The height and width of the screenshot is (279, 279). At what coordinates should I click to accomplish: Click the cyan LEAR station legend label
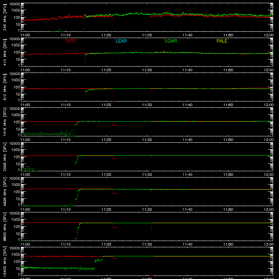coord(121,41)
